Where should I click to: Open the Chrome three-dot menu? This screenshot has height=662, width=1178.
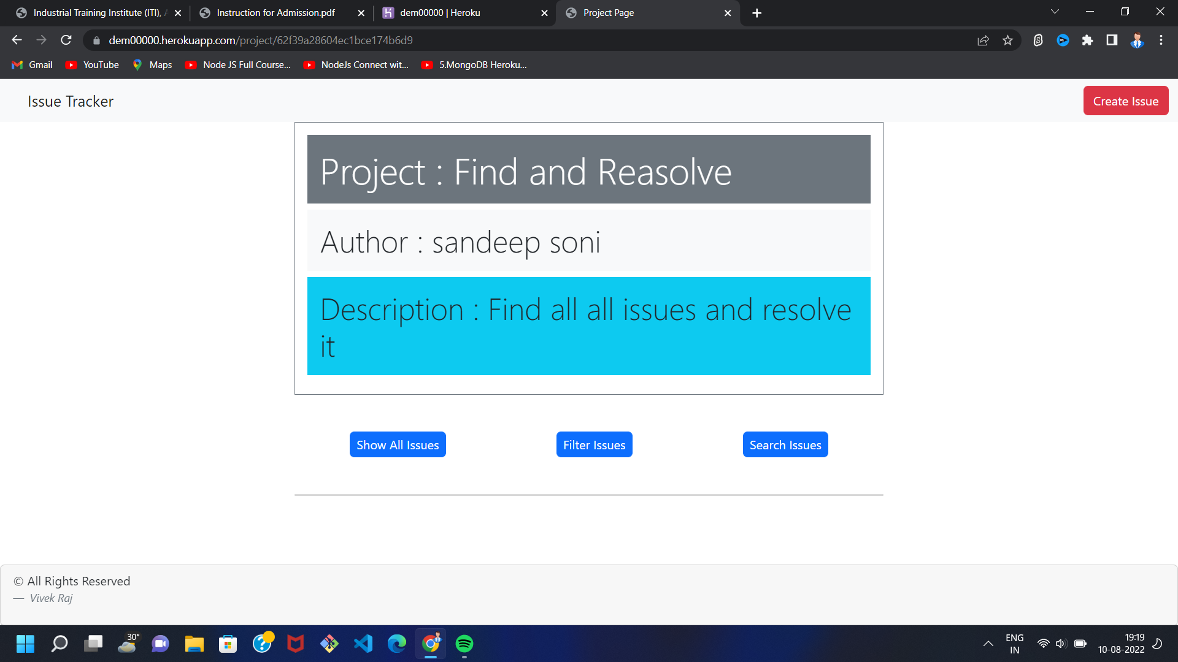click(1161, 40)
